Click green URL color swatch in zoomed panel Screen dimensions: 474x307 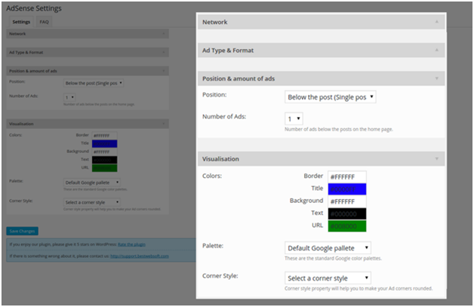click(347, 226)
